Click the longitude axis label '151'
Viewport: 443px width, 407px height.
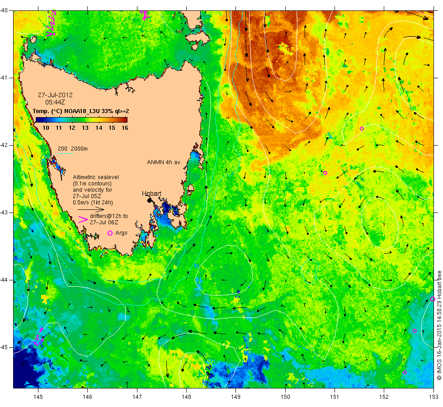[335, 397]
